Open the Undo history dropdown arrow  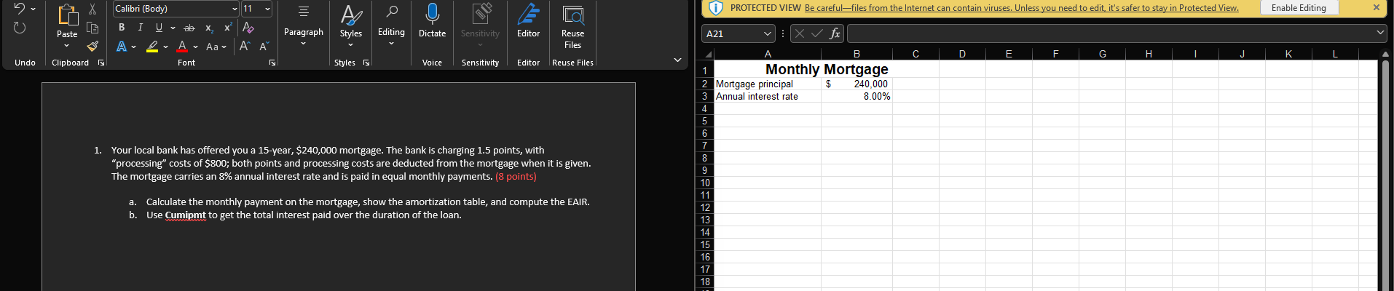(x=33, y=9)
